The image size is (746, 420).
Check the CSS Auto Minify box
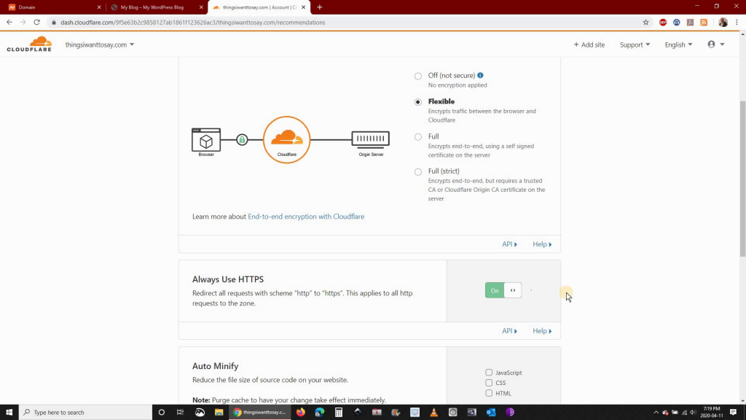click(489, 383)
